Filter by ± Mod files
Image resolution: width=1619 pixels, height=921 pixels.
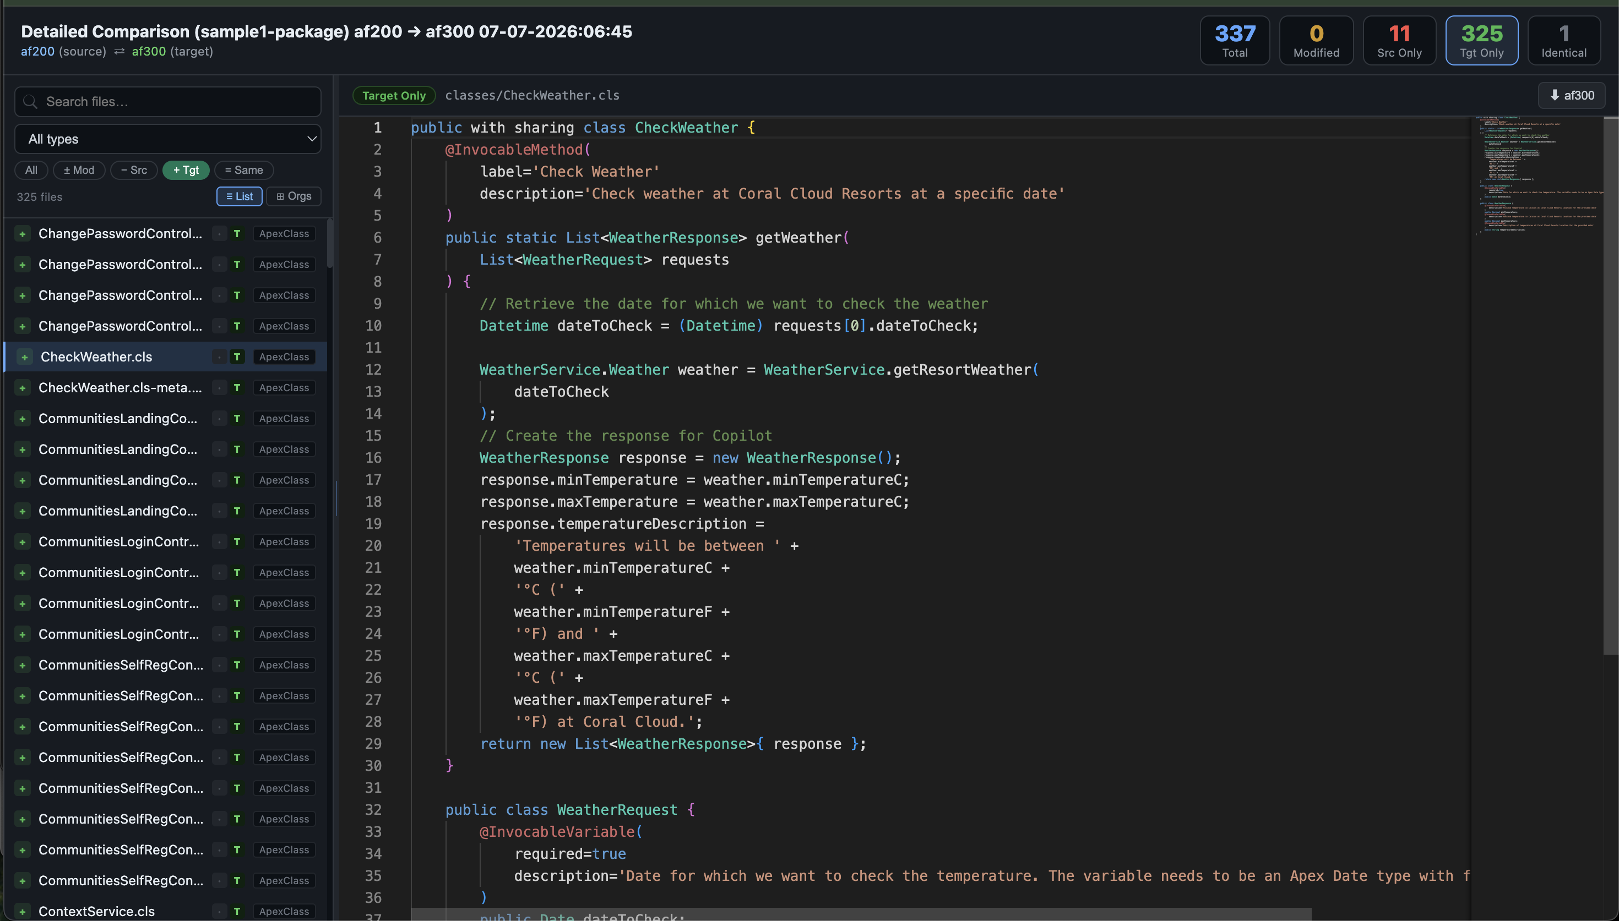click(x=79, y=170)
